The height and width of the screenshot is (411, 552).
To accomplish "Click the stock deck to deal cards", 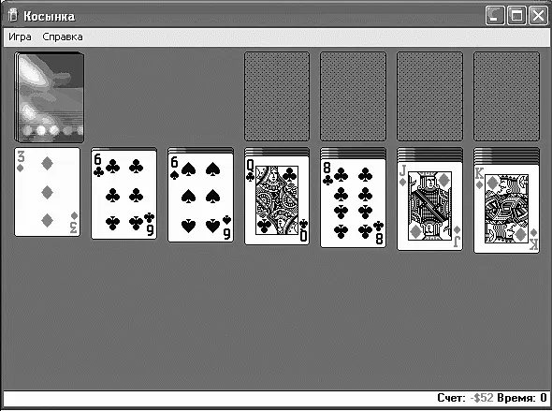I will click(50, 97).
